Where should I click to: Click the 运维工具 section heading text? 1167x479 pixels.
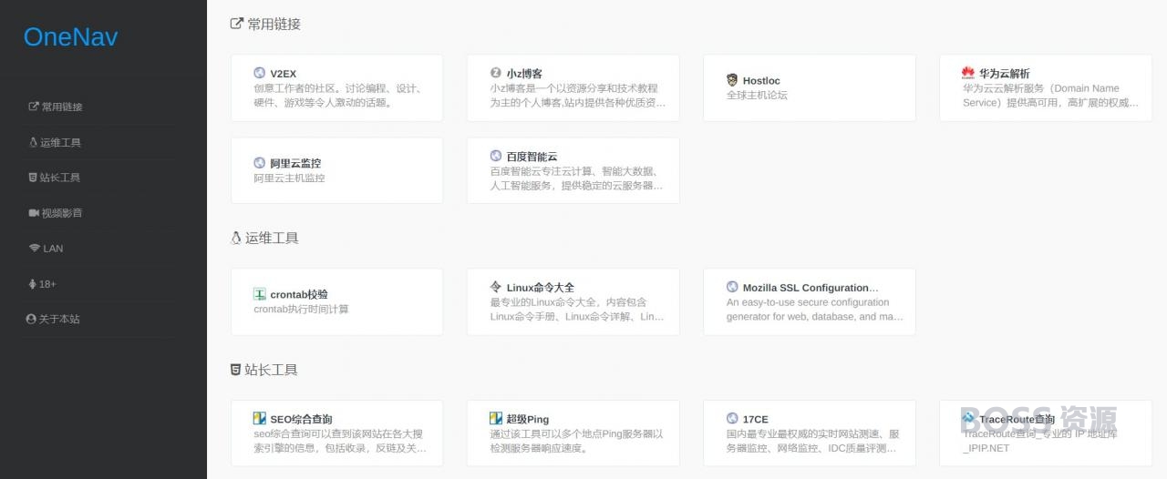pyautogui.click(x=272, y=238)
